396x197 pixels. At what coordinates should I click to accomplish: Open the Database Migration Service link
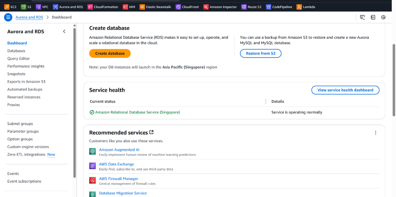point(123,193)
